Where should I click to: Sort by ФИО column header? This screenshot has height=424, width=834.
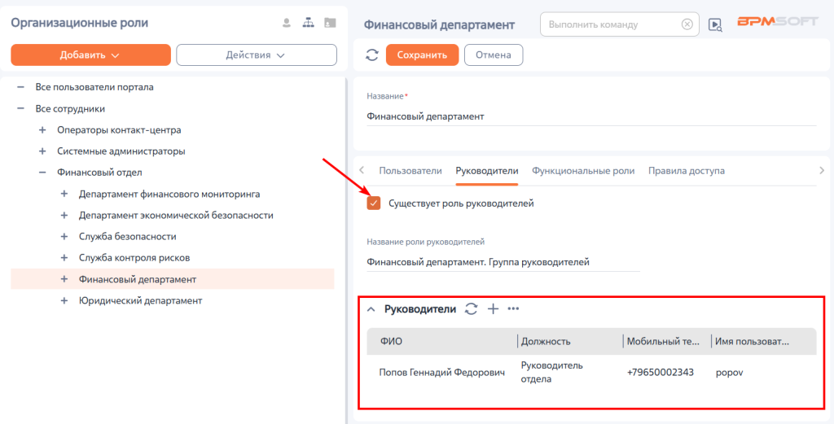pos(392,341)
